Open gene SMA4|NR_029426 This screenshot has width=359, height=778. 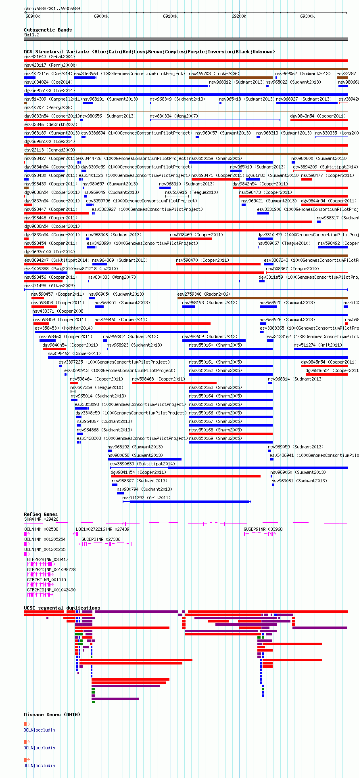[41, 519]
